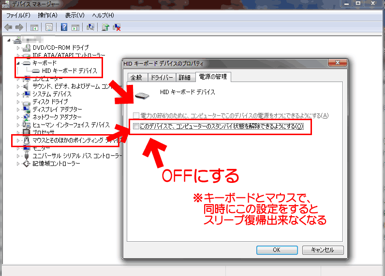The width and height of the screenshot is (385, 276).
Task: Open the 操作(A) menu
Action: [x=47, y=15]
